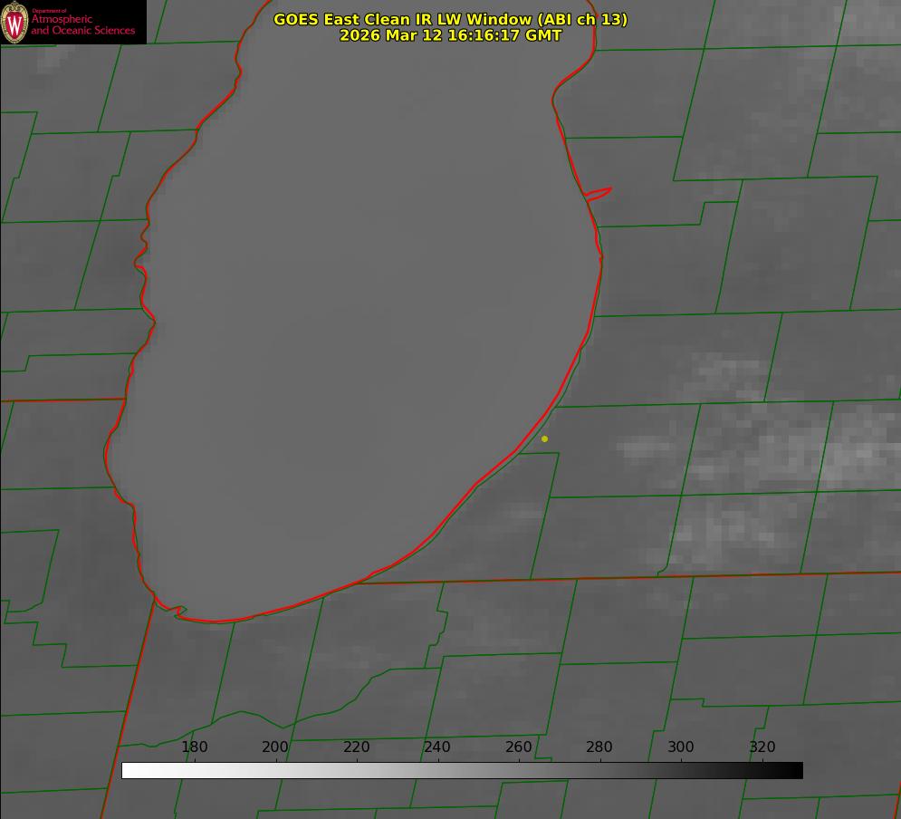Click the University of Wisconsin crest logo
This screenshot has width=901, height=819.
pyautogui.click(x=14, y=22)
